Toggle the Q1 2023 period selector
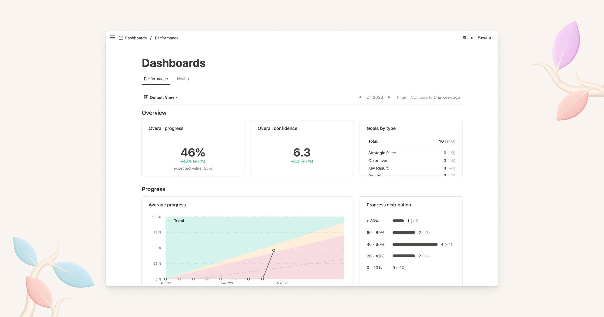Image resolution: width=604 pixels, height=317 pixels. (x=374, y=97)
